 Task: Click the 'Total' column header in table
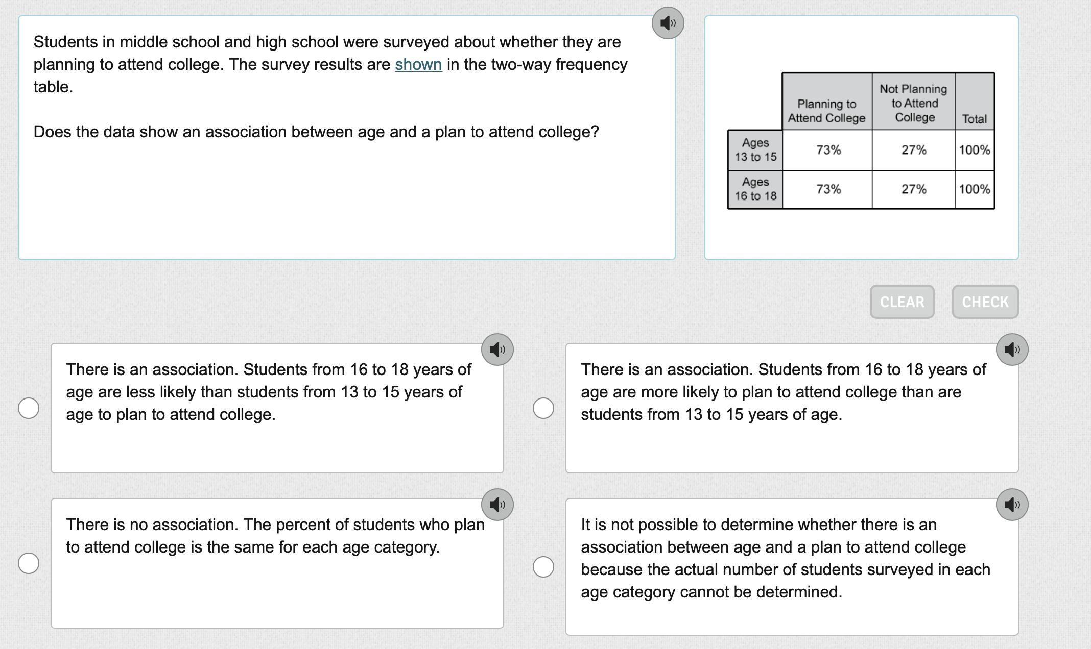[974, 119]
